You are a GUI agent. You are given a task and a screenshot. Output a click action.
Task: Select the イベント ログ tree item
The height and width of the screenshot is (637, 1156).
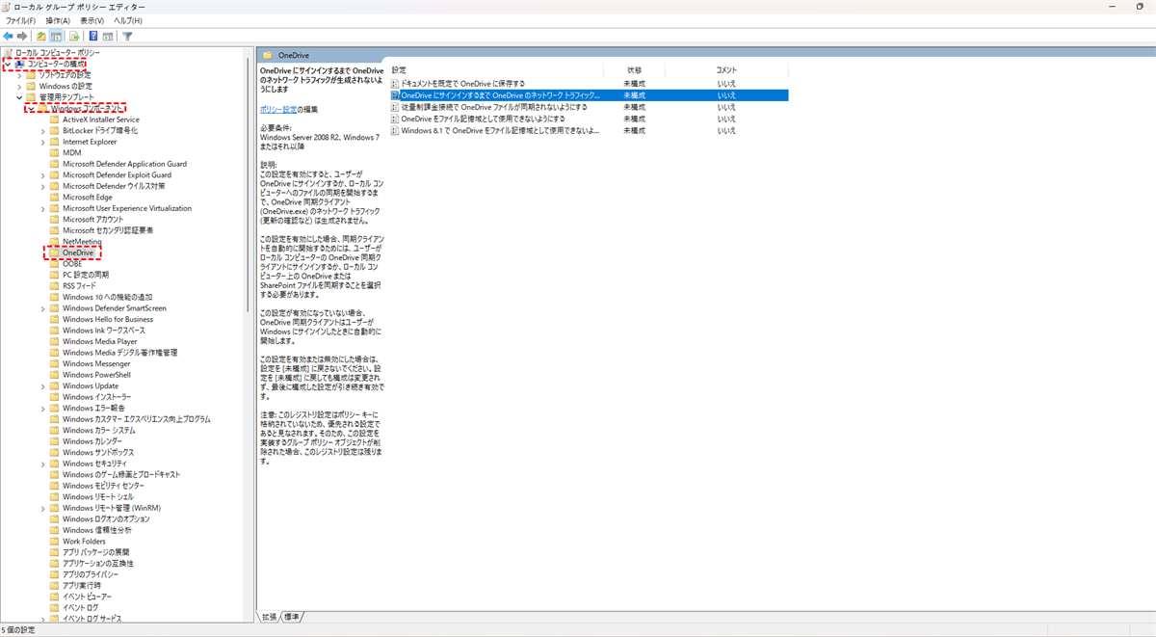(x=80, y=607)
